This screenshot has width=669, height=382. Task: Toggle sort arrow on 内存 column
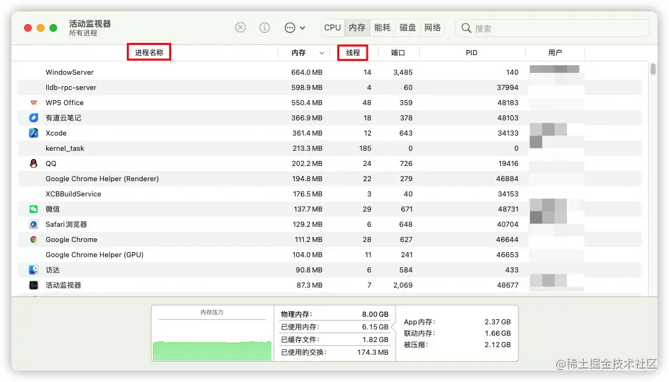pos(322,53)
